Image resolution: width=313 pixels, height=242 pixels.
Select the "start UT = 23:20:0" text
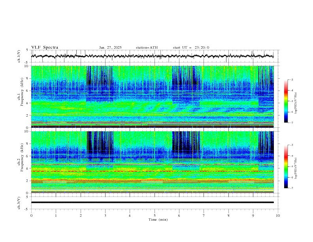point(191,47)
